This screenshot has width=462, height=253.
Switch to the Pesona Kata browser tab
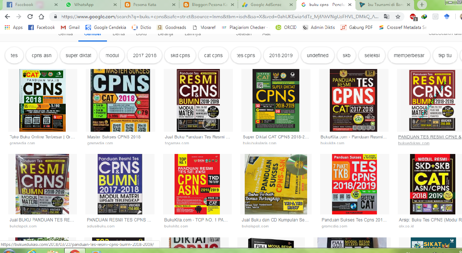pos(149,5)
